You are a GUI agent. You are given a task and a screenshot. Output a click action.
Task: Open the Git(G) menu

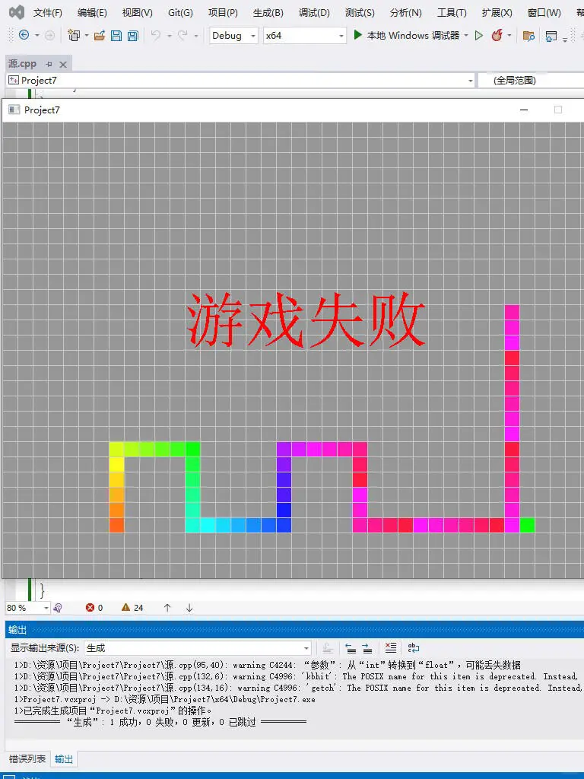click(x=180, y=13)
